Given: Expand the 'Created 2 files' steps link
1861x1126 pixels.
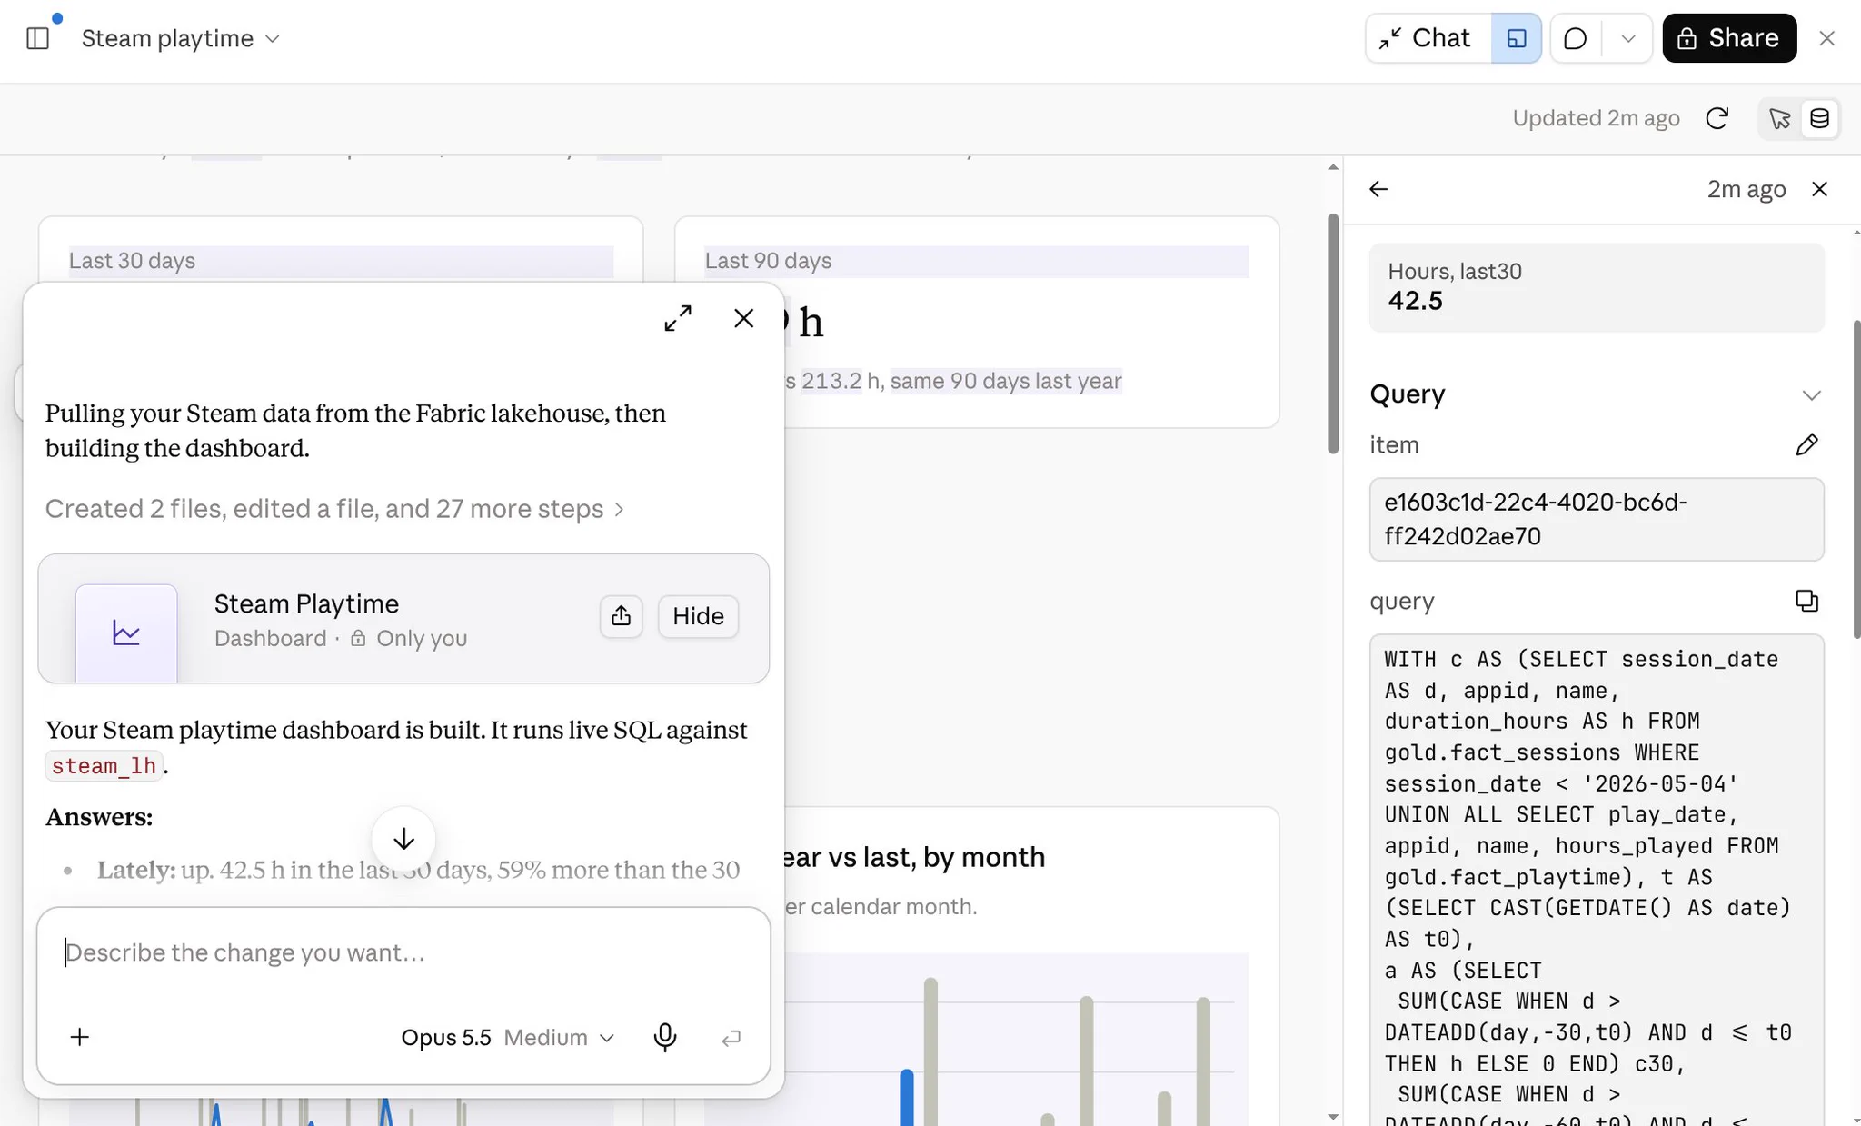Looking at the screenshot, I should (334, 509).
